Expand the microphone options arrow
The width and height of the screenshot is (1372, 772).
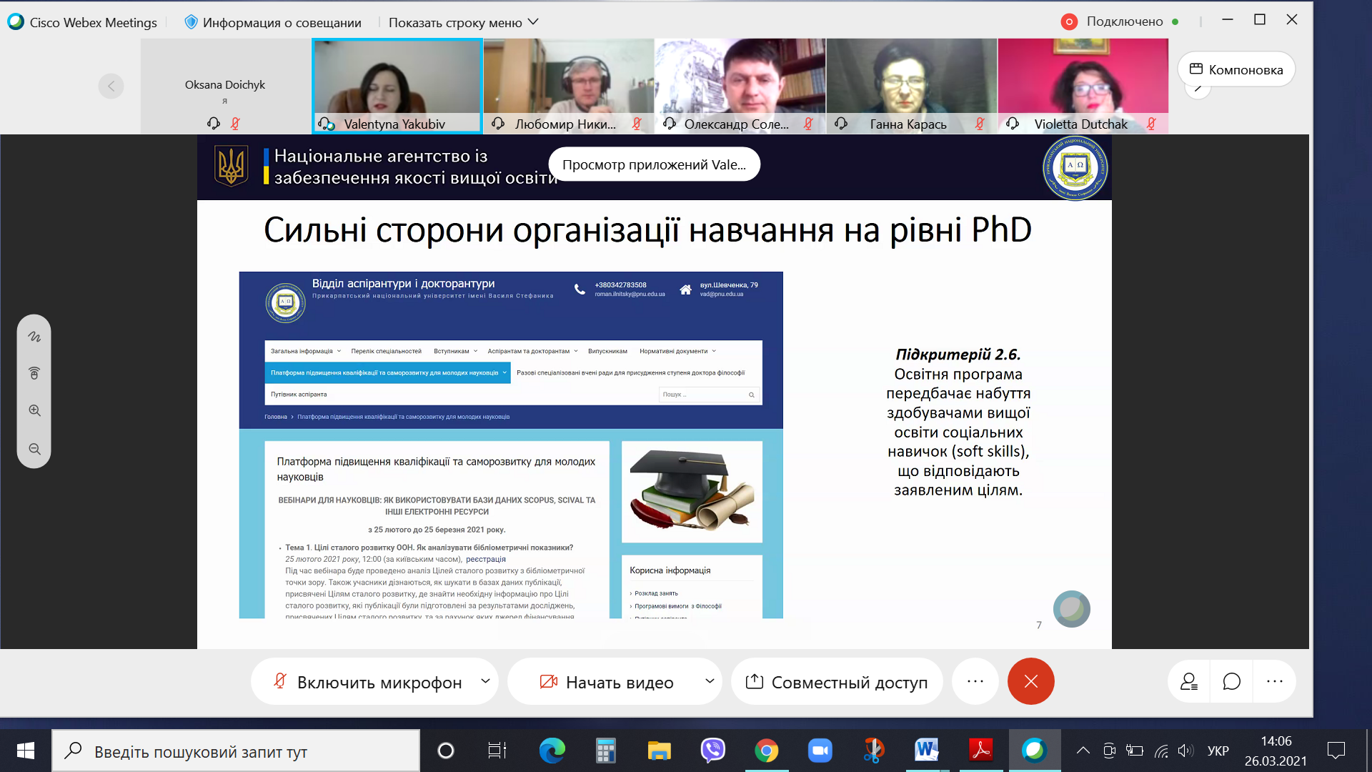click(485, 681)
